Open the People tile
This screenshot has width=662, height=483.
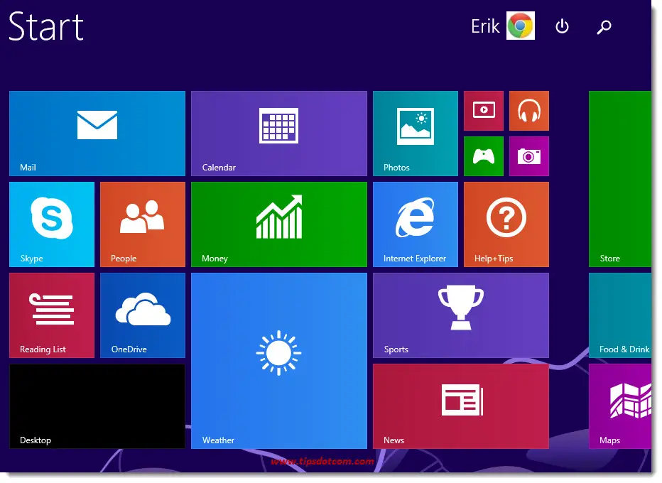pyautogui.click(x=143, y=224)
